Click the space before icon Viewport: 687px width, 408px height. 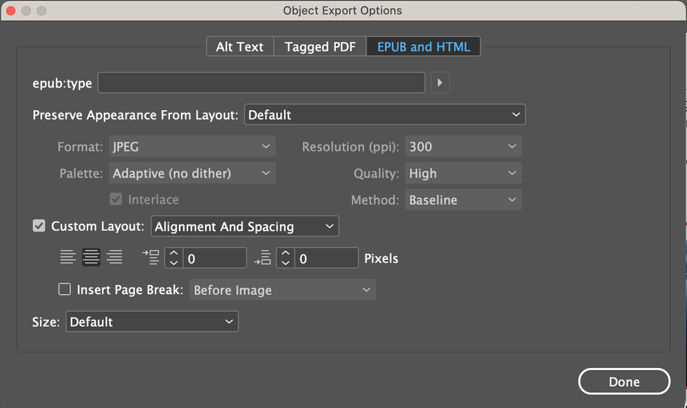pos(151,258)
